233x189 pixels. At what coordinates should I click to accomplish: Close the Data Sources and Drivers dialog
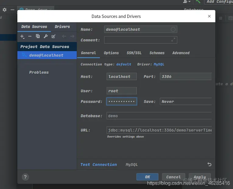pyautogui.click(x=209, y=16)
